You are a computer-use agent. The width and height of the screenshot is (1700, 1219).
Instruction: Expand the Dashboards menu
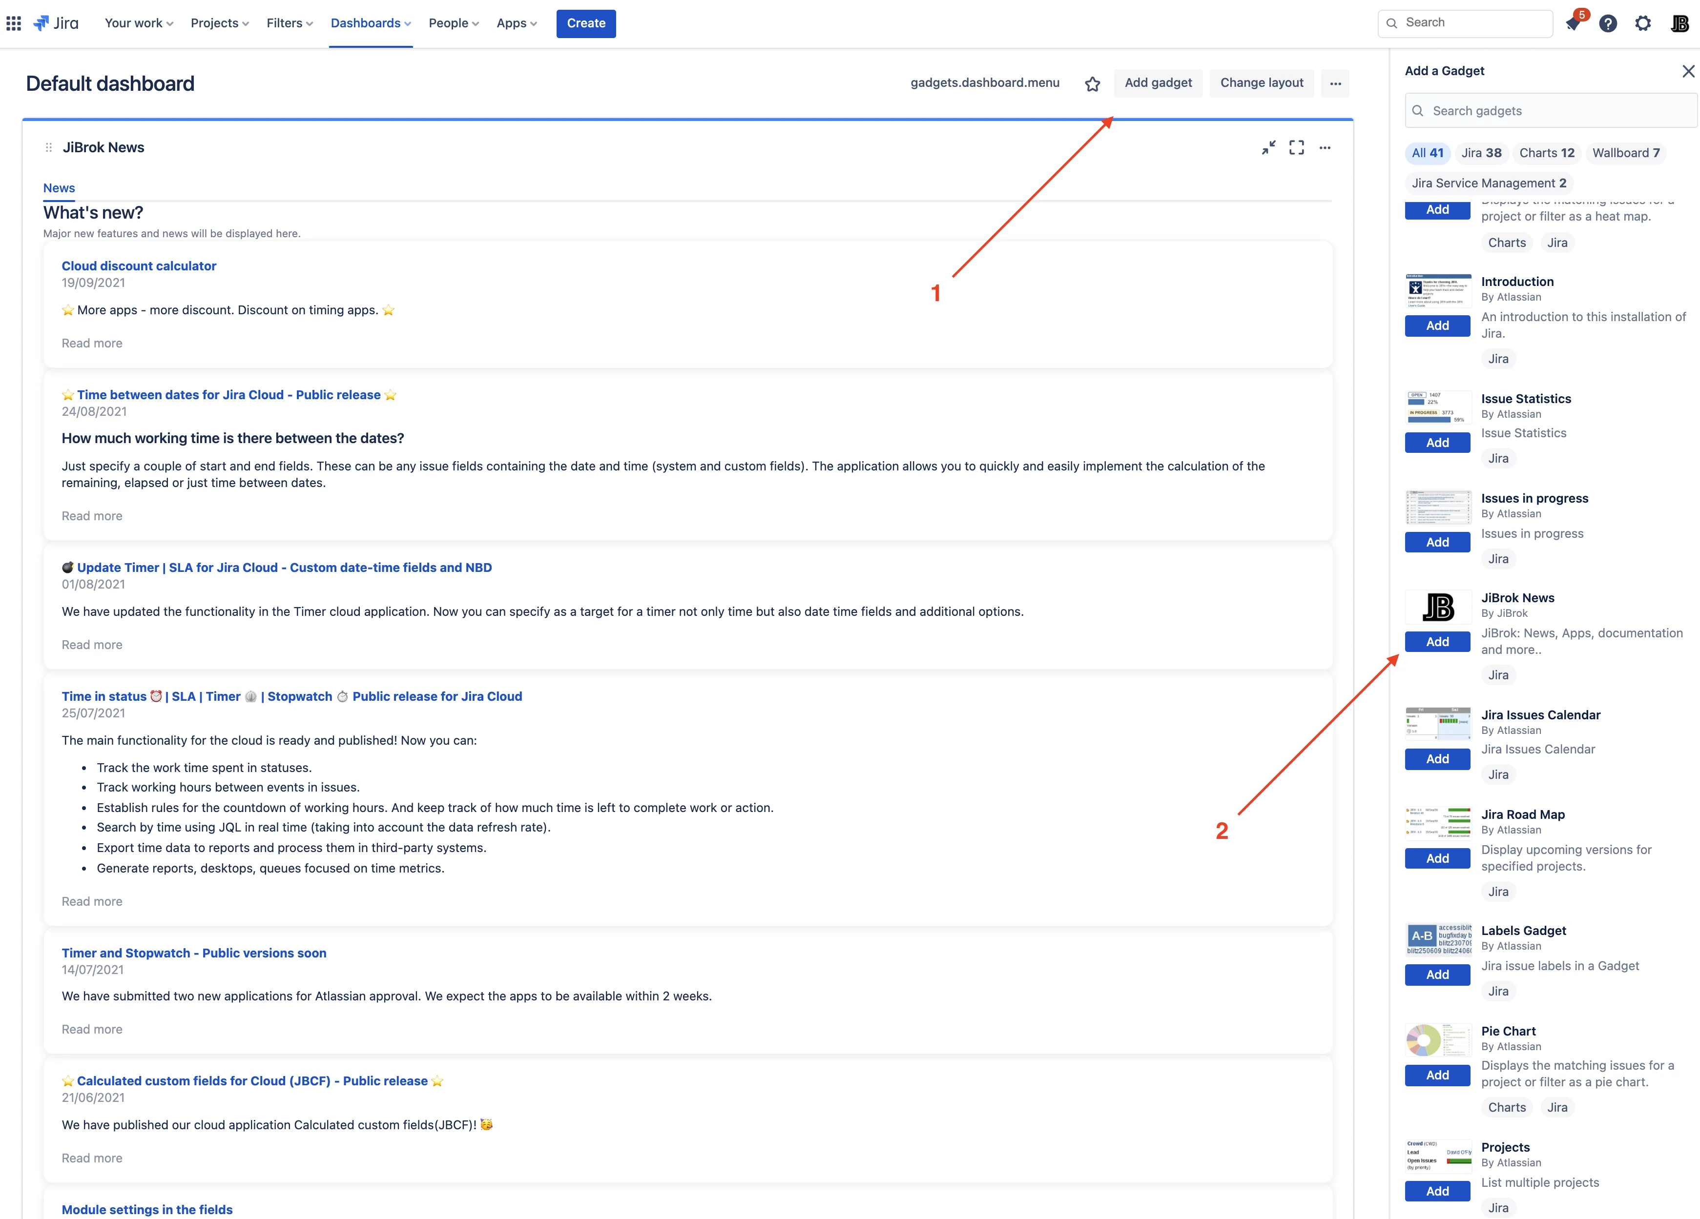tap(370, 23)
